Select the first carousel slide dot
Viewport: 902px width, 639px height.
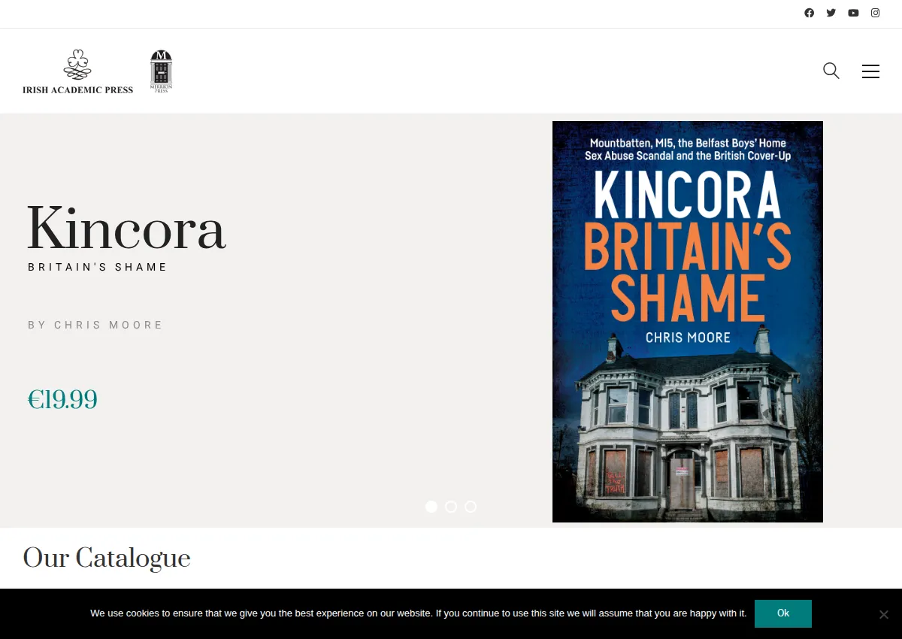[431, 507]
